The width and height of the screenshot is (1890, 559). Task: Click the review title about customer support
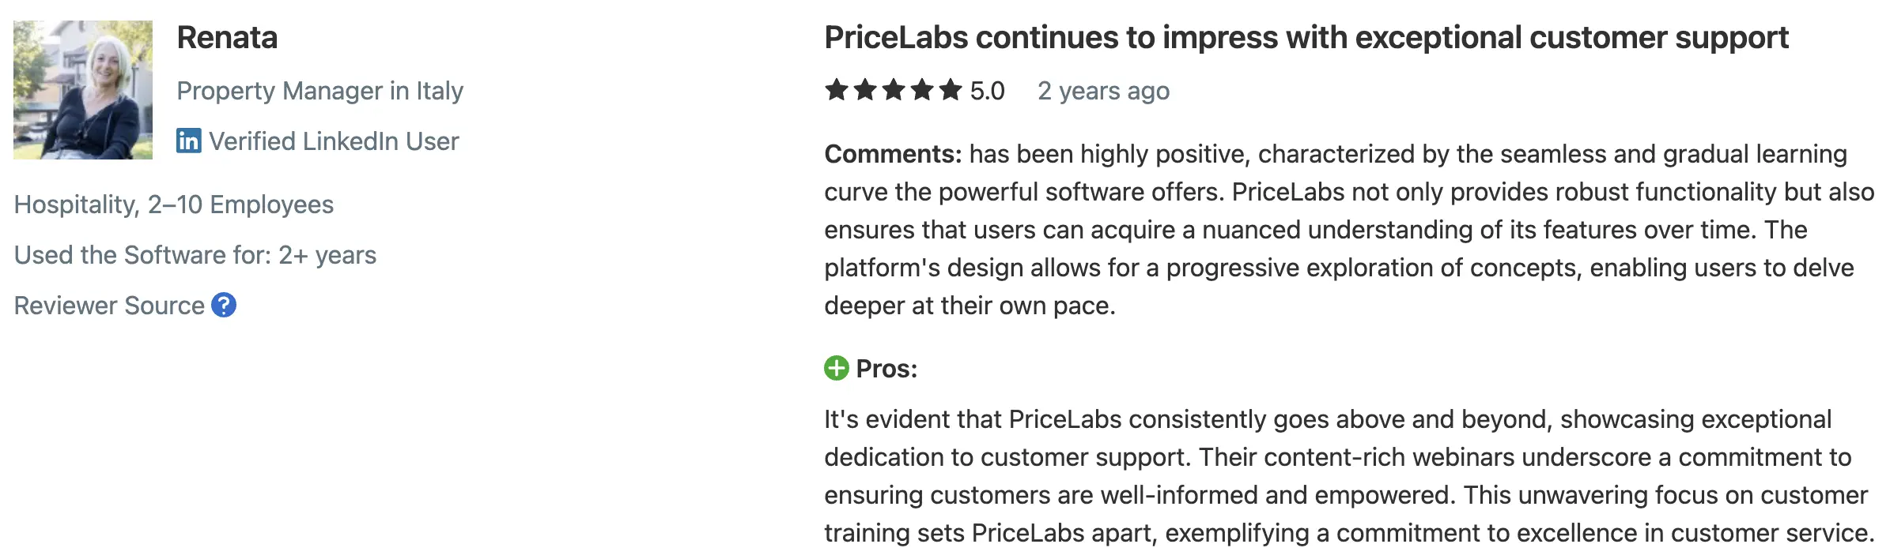pyautogui.click(x=1306, y=38)
